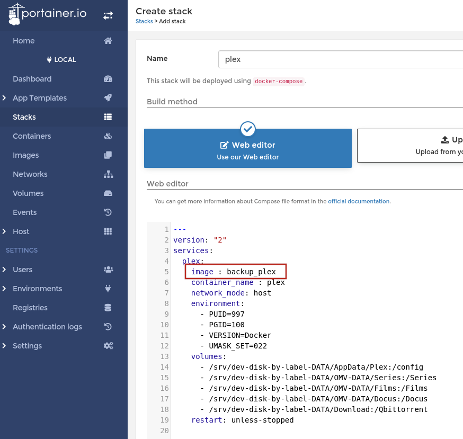Select the Web editor build method

pyautogui.click(x=248, y=148)
